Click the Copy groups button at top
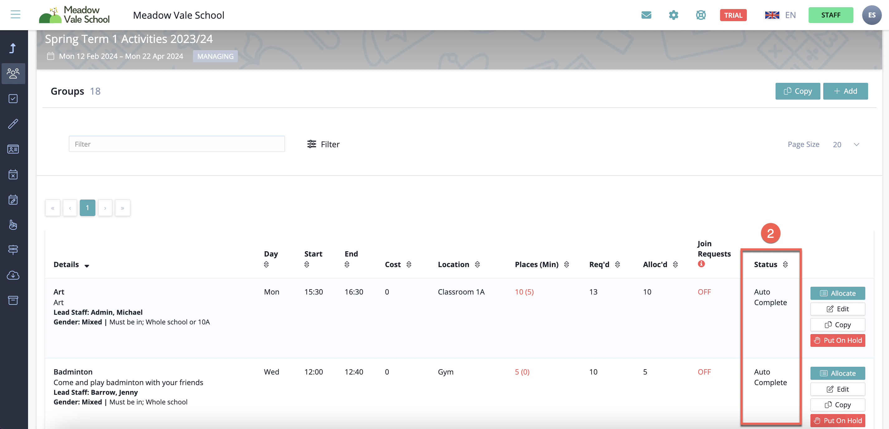 click(x=798, y=91)
